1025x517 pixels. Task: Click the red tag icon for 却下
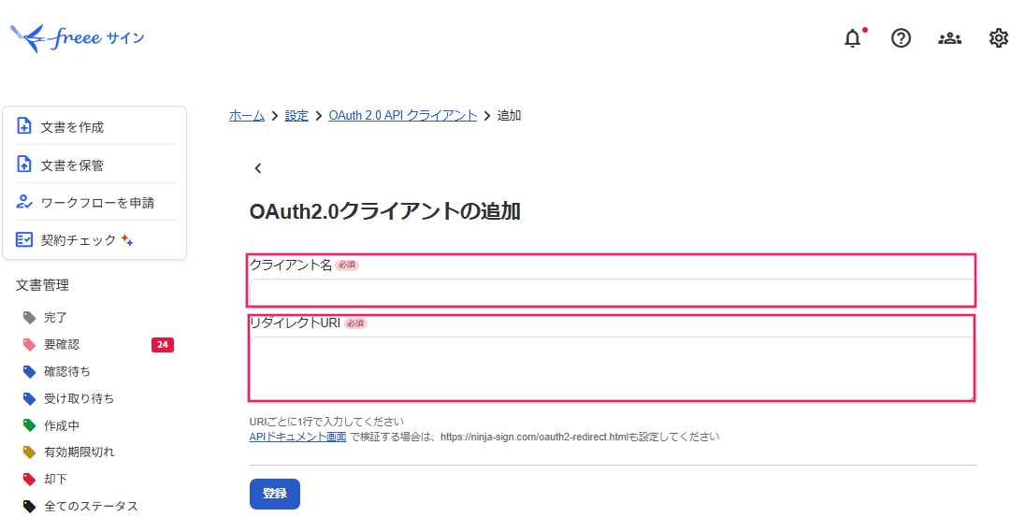point(29,479)
